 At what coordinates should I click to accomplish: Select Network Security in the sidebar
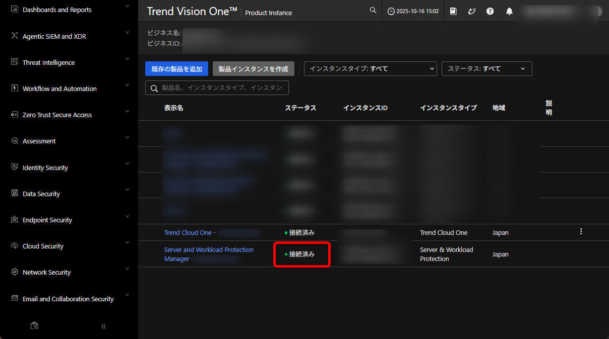click(46, 272)
